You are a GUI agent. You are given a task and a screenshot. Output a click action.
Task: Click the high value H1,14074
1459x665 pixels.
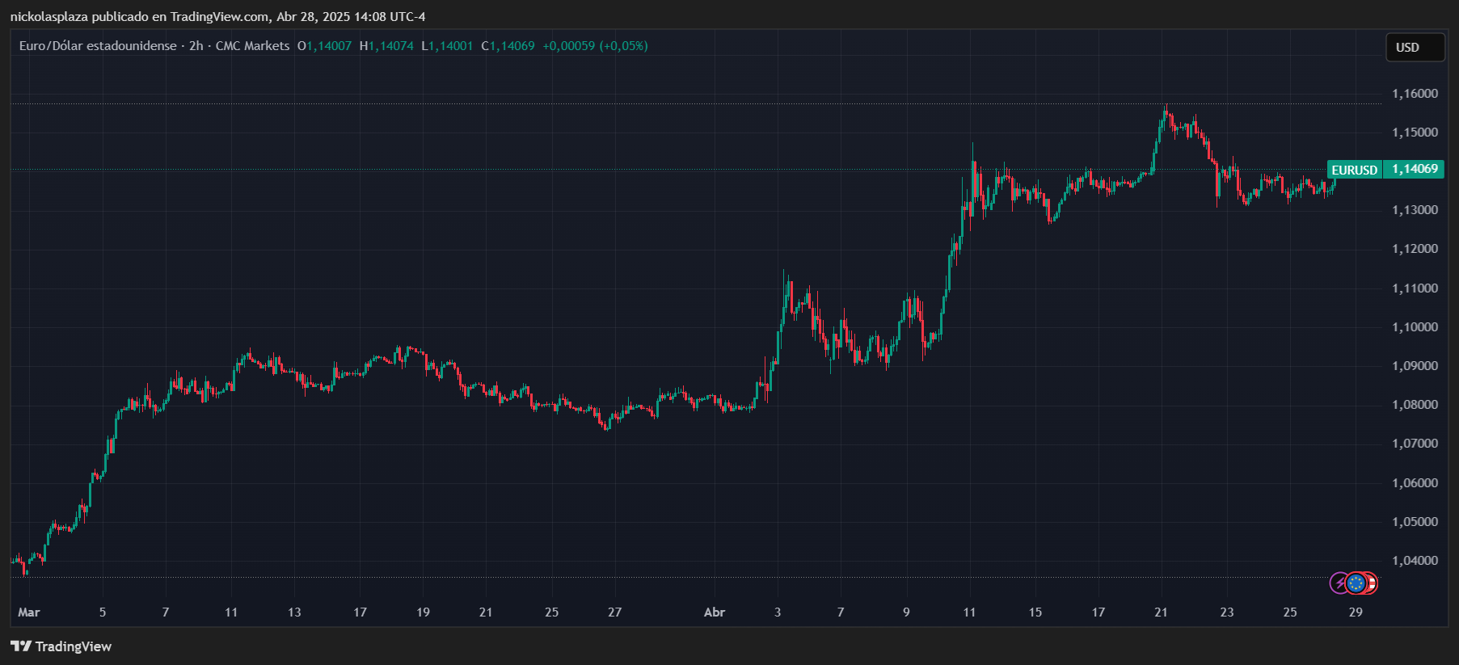click(386, 46)
